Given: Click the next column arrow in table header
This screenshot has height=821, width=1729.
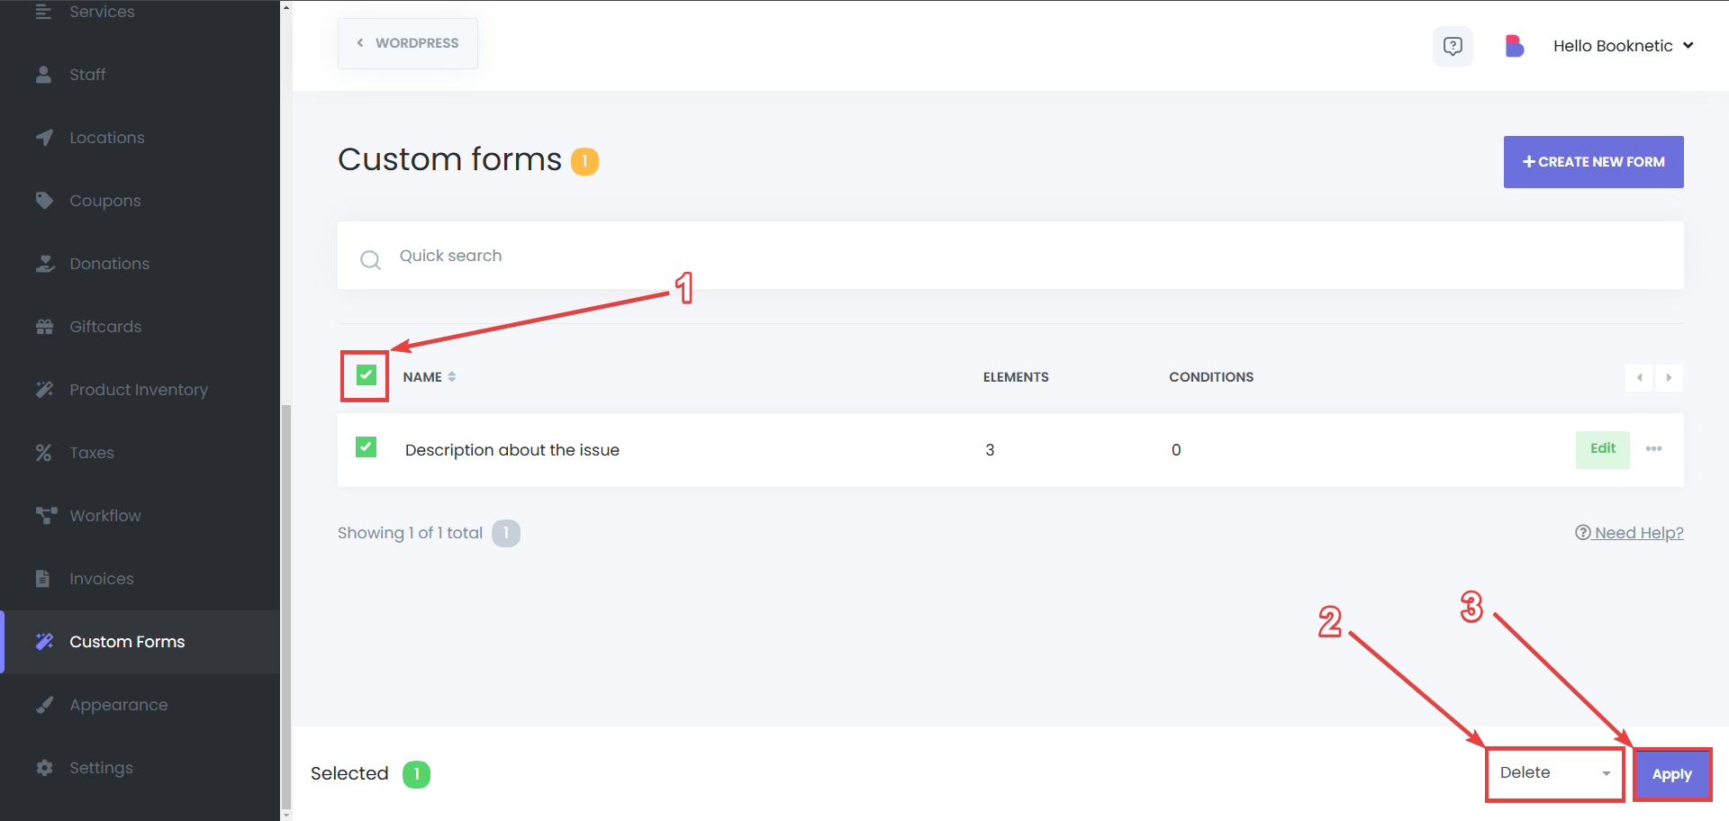Looking at the screenshot, I should click(x=1669, y=377).
